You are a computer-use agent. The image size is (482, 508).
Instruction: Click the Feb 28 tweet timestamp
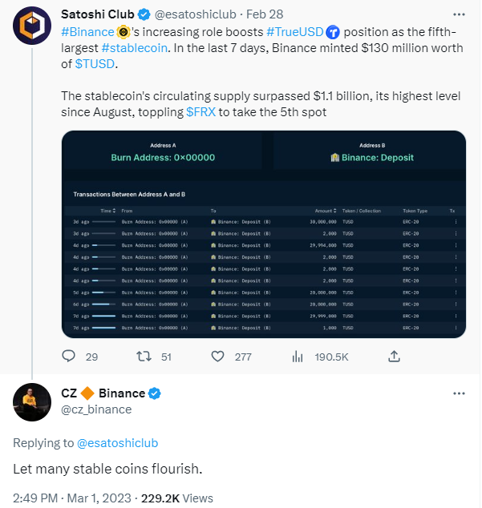pos(265,14)
